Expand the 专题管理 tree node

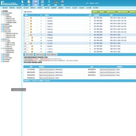pyautogui.click(x=2, y=24)
